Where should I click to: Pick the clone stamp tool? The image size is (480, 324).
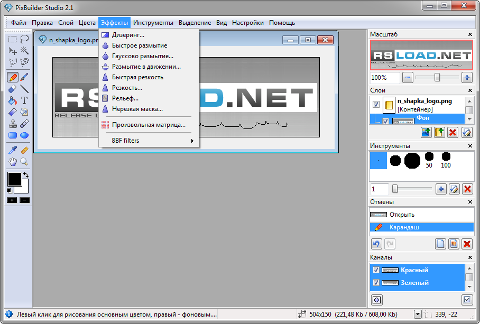click(13, 124)
